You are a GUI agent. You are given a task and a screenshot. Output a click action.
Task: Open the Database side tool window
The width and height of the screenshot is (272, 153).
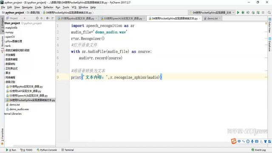(x=270, y=44)
